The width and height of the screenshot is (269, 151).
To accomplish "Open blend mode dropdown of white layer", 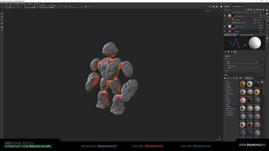I will click(x=261, y=26).
